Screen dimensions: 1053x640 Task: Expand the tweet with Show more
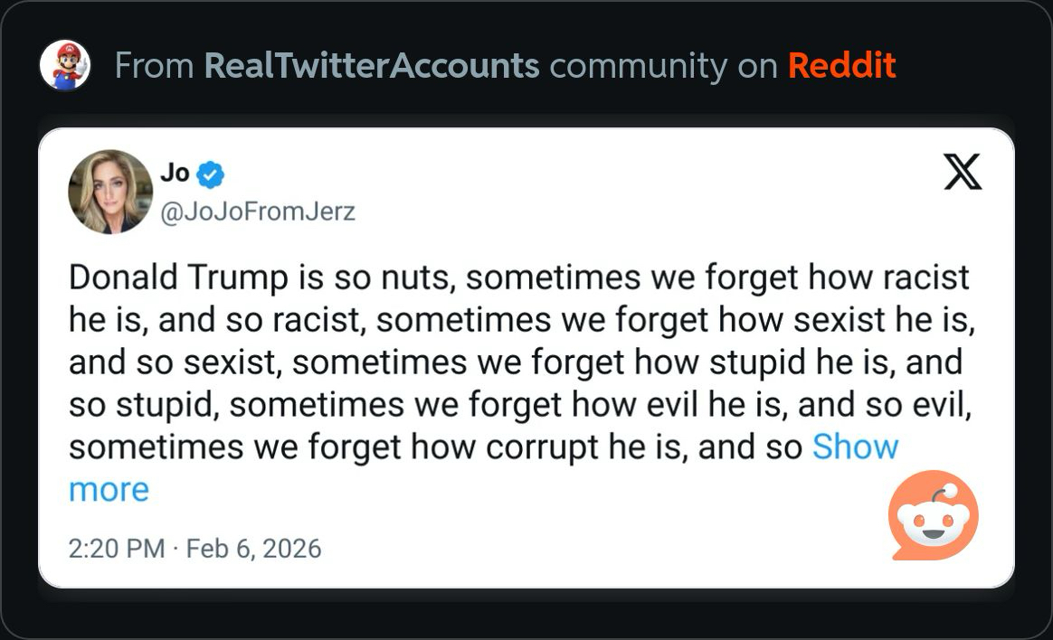point(855,447)
